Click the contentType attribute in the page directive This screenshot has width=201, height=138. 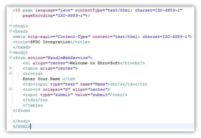129,10
